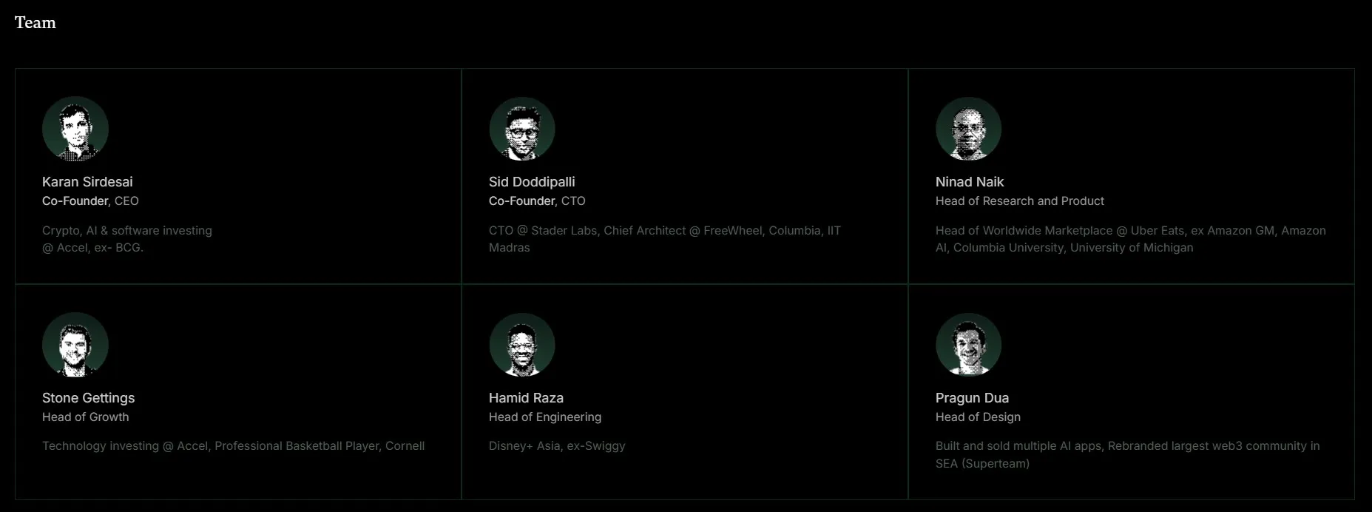Click the "Co-Founder, CTO" role label
The image size is (1372, 512).
[537, 201]
